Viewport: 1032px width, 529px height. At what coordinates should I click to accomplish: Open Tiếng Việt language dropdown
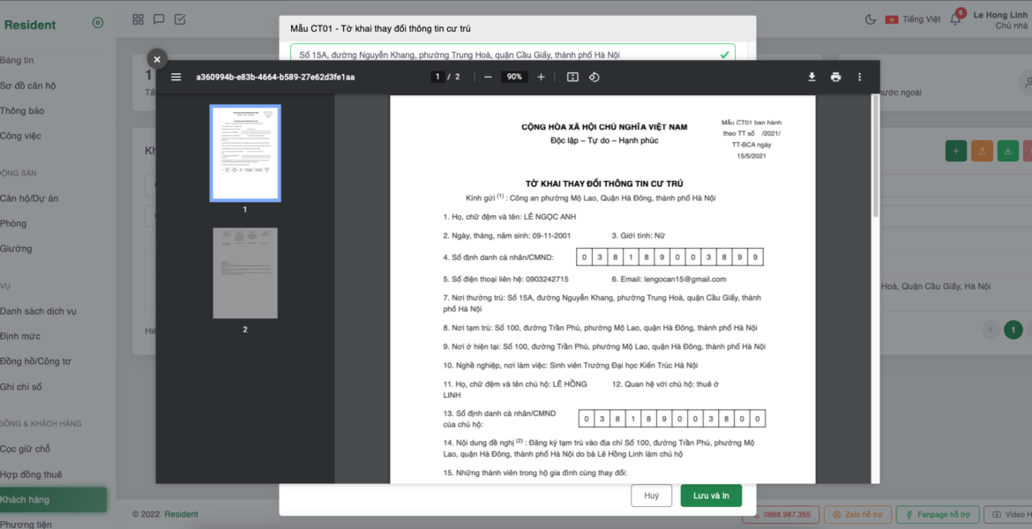[x=914, y=19]
